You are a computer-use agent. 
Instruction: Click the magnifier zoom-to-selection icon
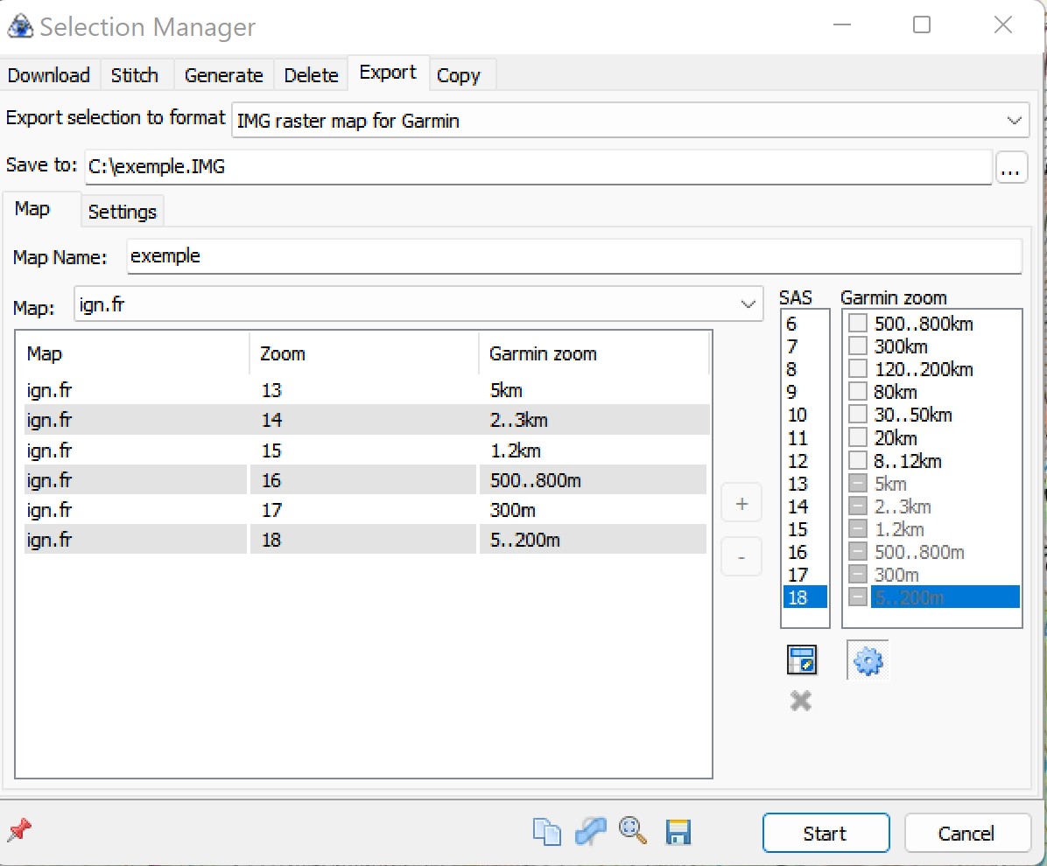(x=632, y=831)
